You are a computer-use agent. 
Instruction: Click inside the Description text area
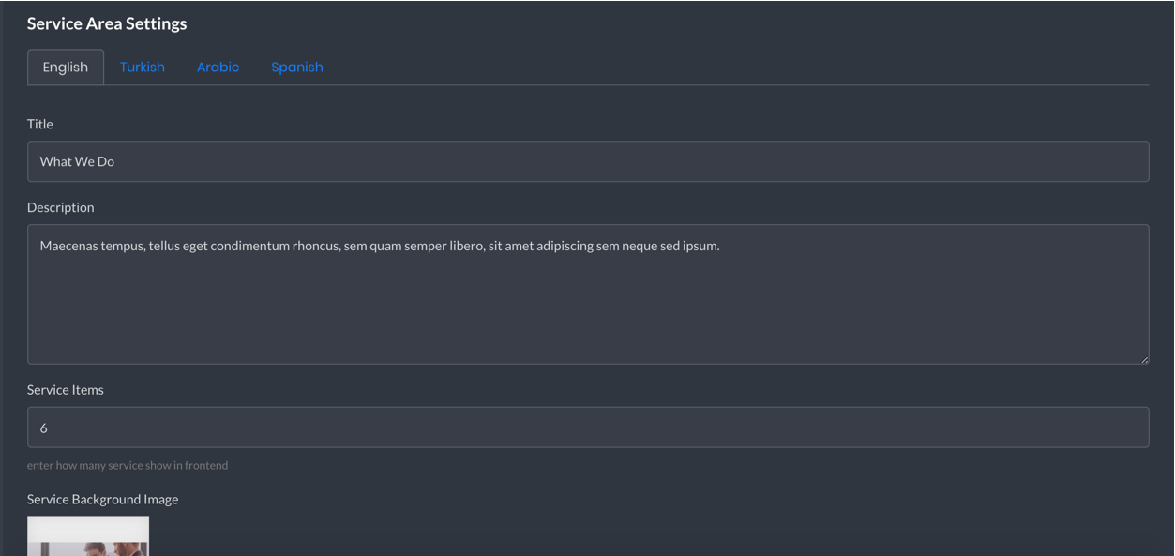588,294
